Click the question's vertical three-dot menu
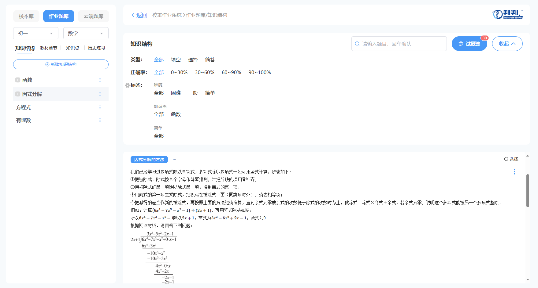Viewport: 538px width, 288px height. 514,172
